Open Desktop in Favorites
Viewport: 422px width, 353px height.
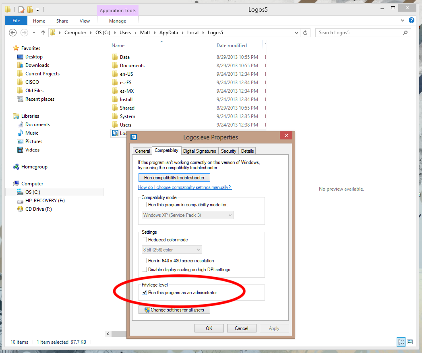pyautogui.click(x=34, y=57)
